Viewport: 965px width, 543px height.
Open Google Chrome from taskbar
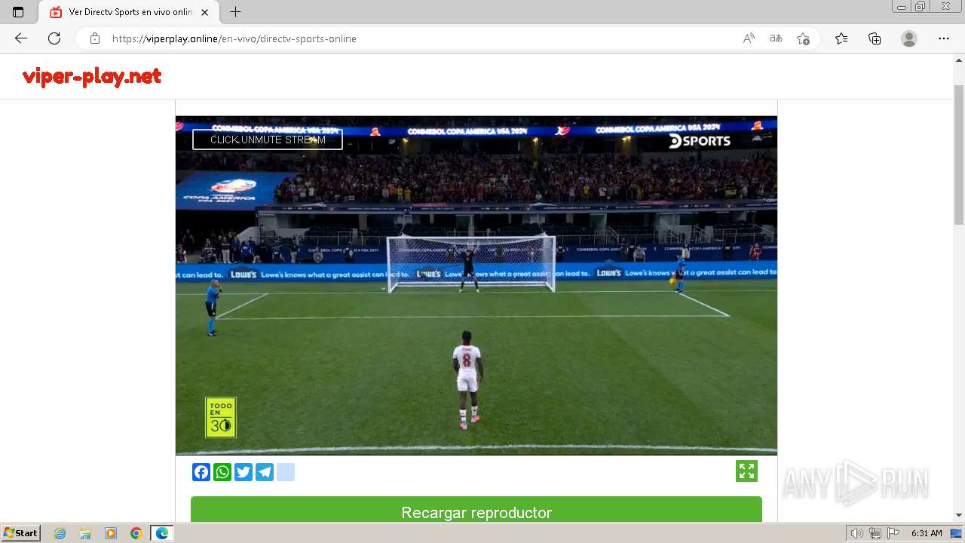pos(136,533)
